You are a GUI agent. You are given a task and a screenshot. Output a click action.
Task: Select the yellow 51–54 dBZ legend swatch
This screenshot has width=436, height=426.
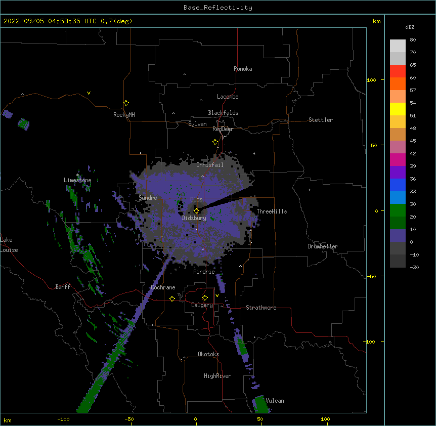pyautogui.click(x=398, y=109)
